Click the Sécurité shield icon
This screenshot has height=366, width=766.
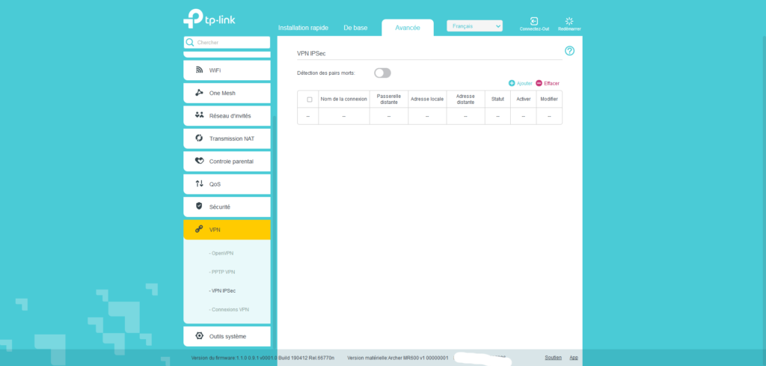point(199,206)
